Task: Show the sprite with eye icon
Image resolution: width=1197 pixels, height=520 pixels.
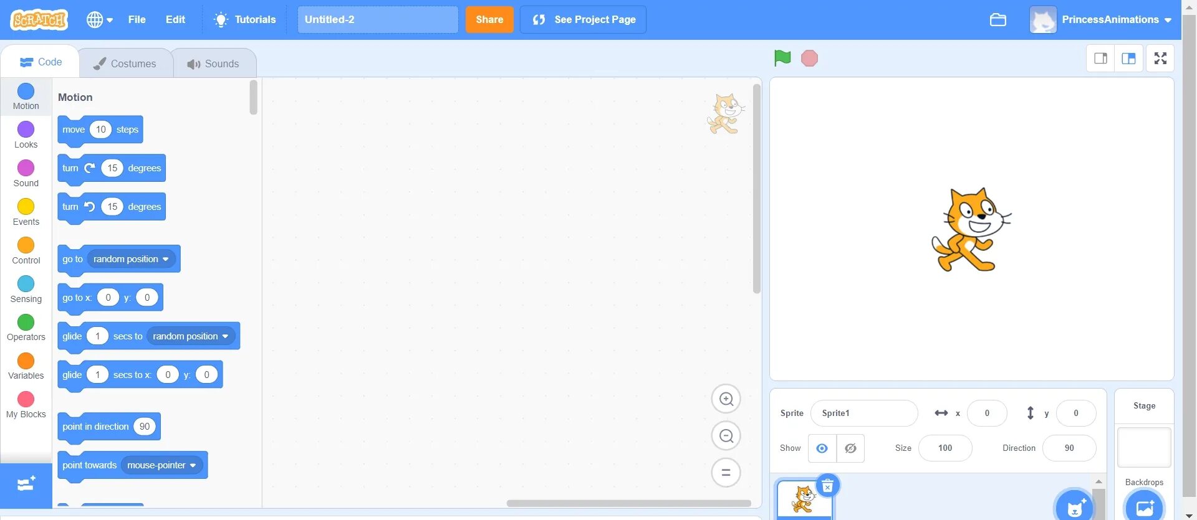Action: click(822, 448)
